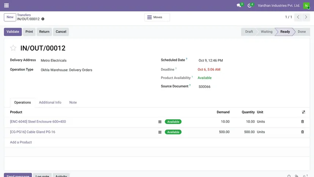Click the Cancel button
Image resolution: width=314 pixels, height=177 pixels.
(x=61, y=32)
